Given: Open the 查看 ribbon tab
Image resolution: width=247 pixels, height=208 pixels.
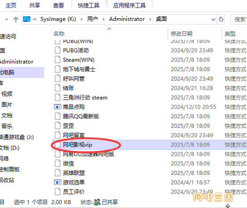Looking at the screenshot, I should (58, 5).
